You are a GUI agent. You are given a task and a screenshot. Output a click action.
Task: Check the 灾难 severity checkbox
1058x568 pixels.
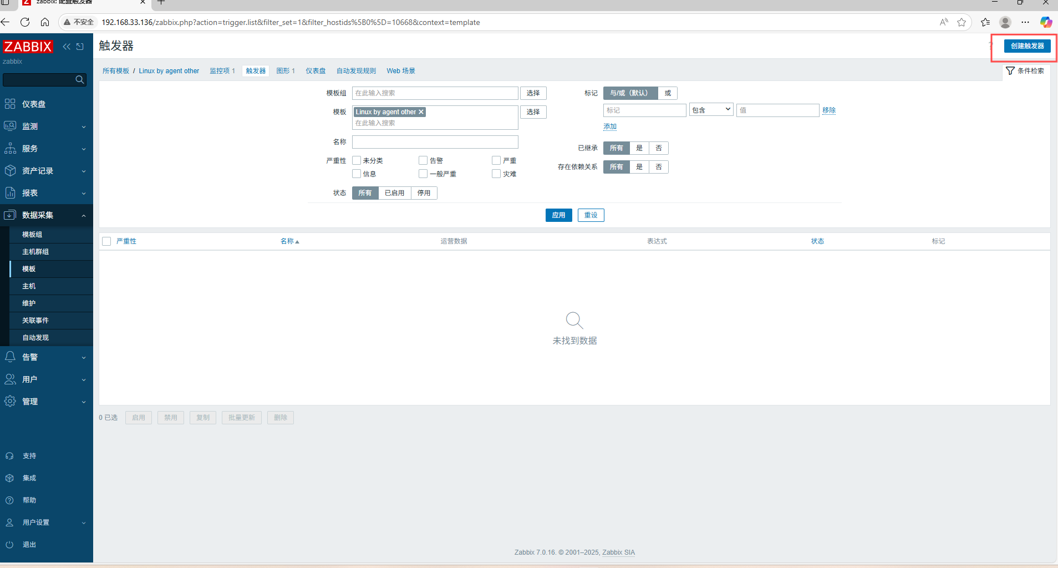click(x=496, y=174)
